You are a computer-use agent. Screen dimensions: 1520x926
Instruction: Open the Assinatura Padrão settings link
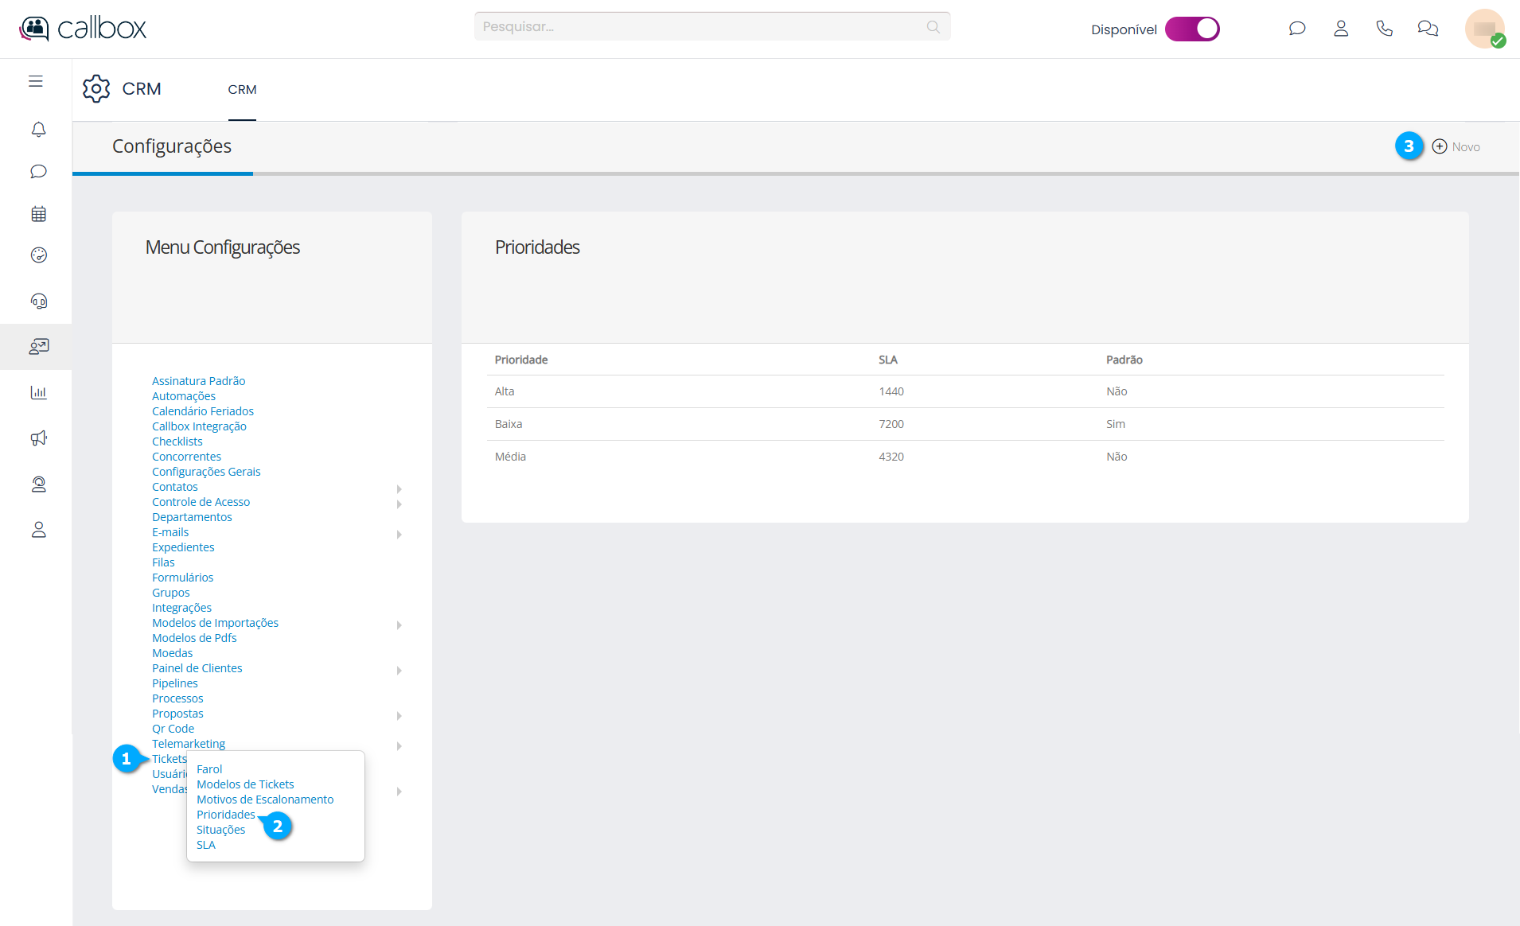click(x=198, y=381)
